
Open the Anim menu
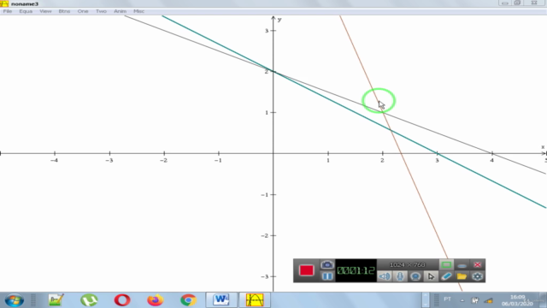click(120, 11)
